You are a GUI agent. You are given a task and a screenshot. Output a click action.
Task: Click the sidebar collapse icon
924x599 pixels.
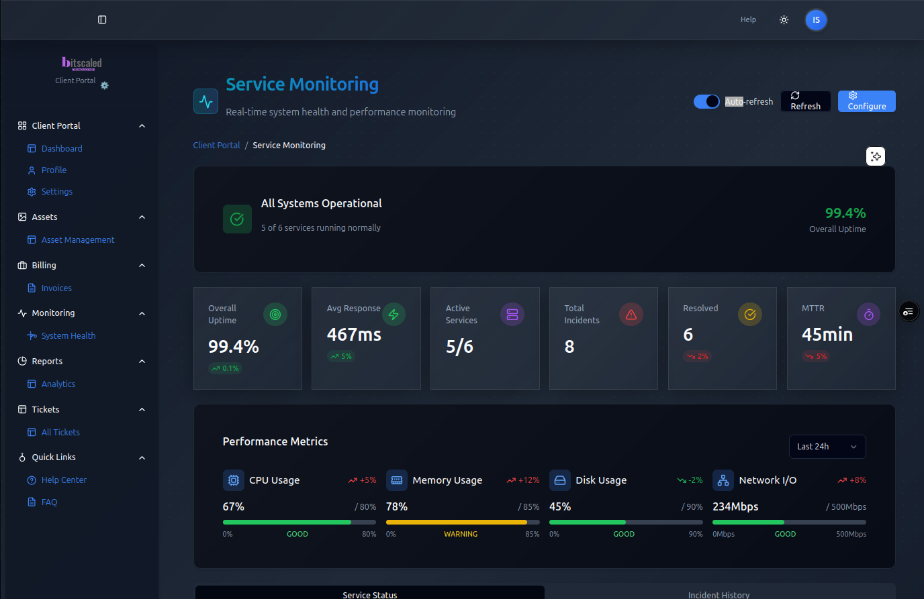click(102, 19)
